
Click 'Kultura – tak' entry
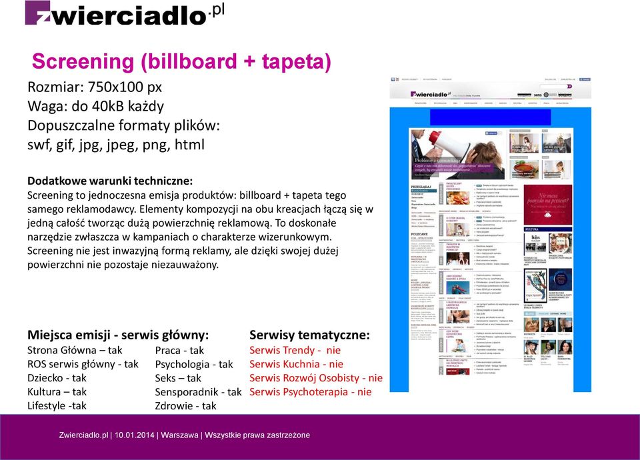click(x=57, y=392)
